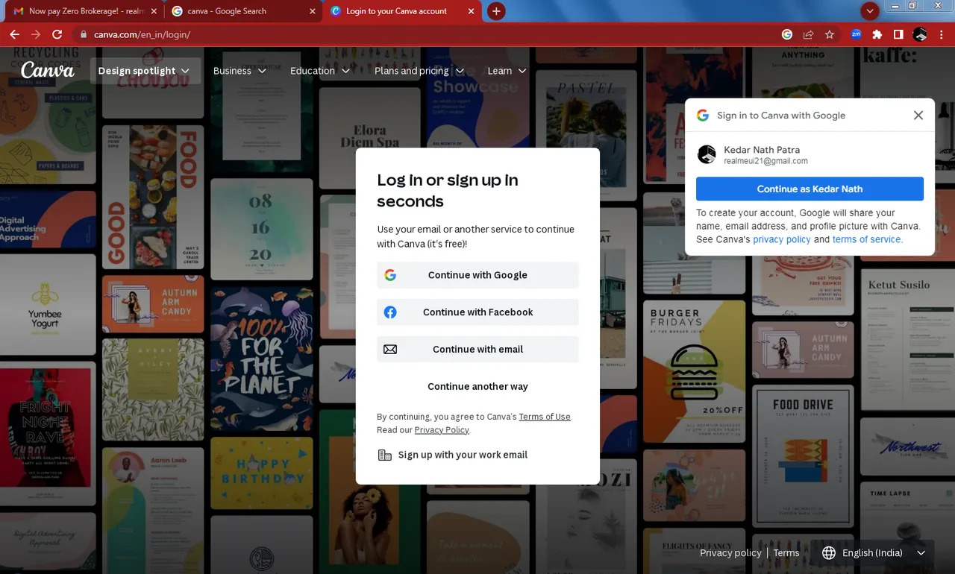The image size is (955, 574).
Task: Click the Canva logo
Action: (x=48, y=70)
